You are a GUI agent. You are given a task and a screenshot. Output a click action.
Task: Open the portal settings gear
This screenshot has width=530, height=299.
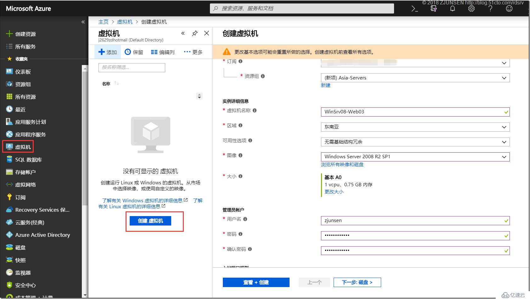[x=471, y=9]
